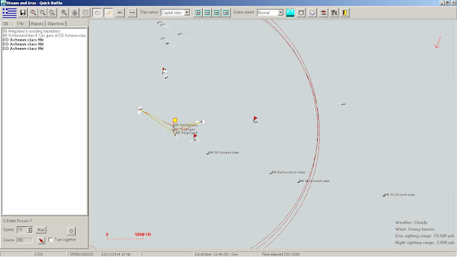Screen dimensions: 457x257
Task: Open the Ship names dropdown
Action: 175,13
